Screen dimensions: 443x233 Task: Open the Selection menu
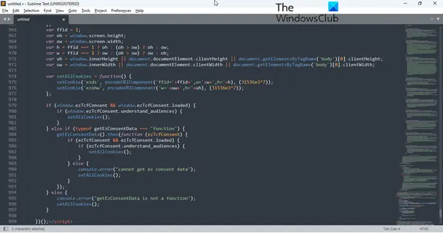point(32,11)
